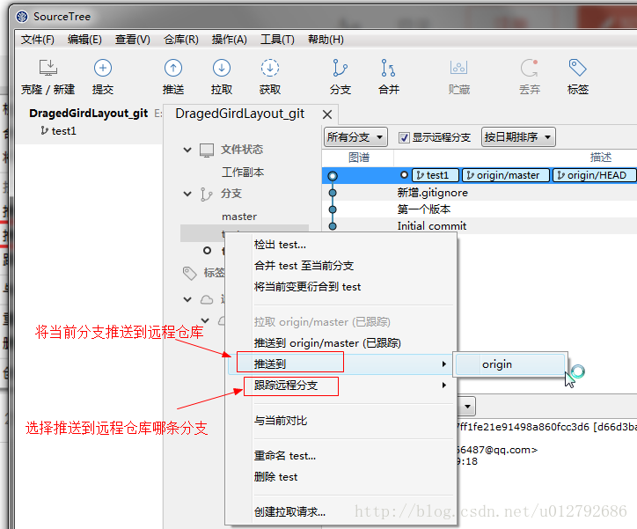Click the 新增.gitignore commit row
This screenshot has width=637, height=529.
(x=480, y=193)
